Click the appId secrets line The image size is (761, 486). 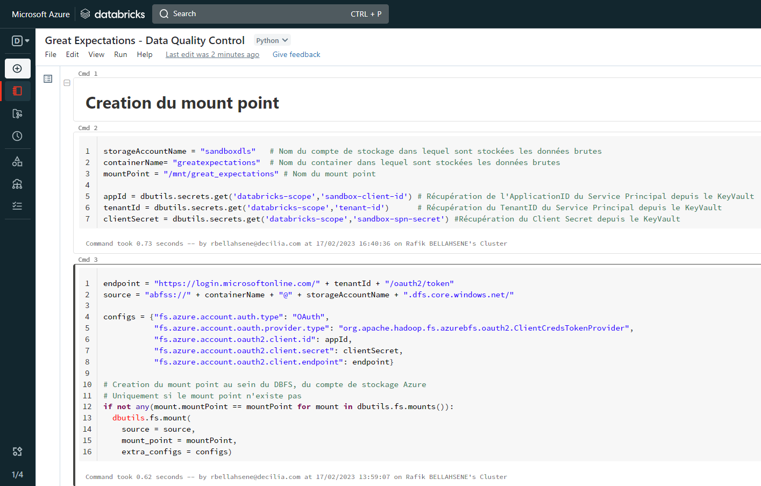[429, 196]
